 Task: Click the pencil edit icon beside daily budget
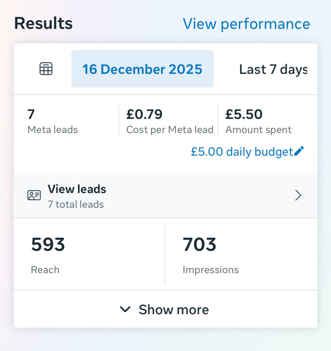coord(299,151)
